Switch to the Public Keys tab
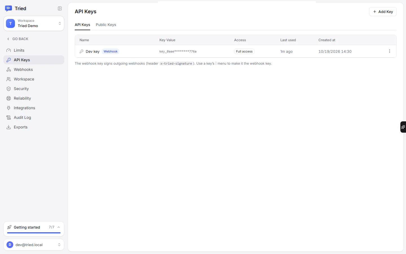406x254 pixels. click(106, 25)
